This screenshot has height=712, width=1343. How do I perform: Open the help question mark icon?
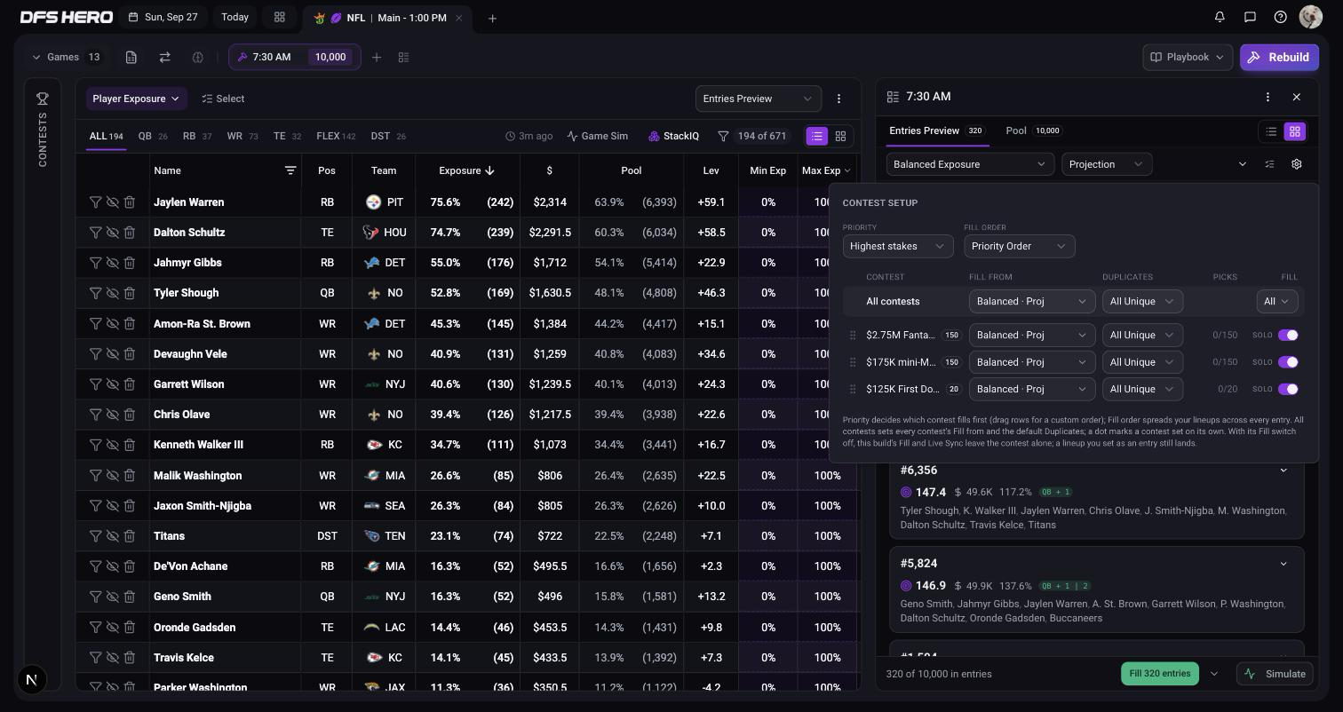click(1280, 17)
